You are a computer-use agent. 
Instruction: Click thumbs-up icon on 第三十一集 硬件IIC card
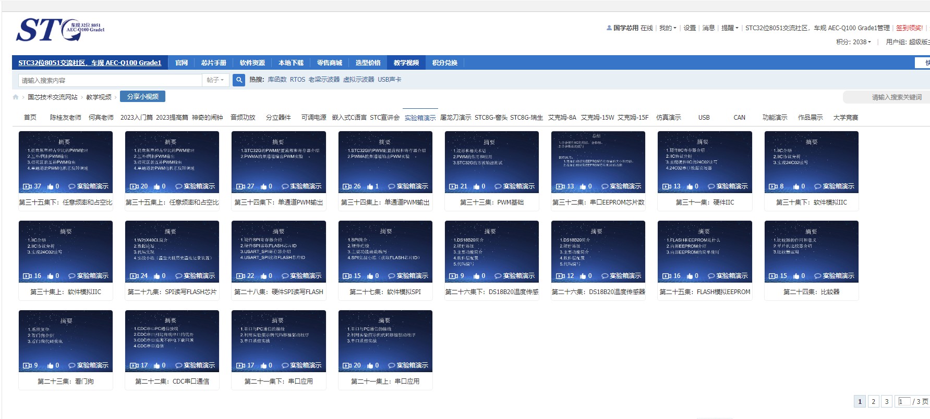690,186
